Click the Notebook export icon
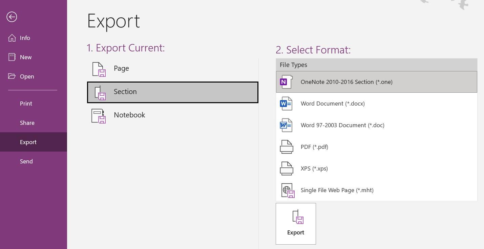Screen dimensions: 484x249 99,116
